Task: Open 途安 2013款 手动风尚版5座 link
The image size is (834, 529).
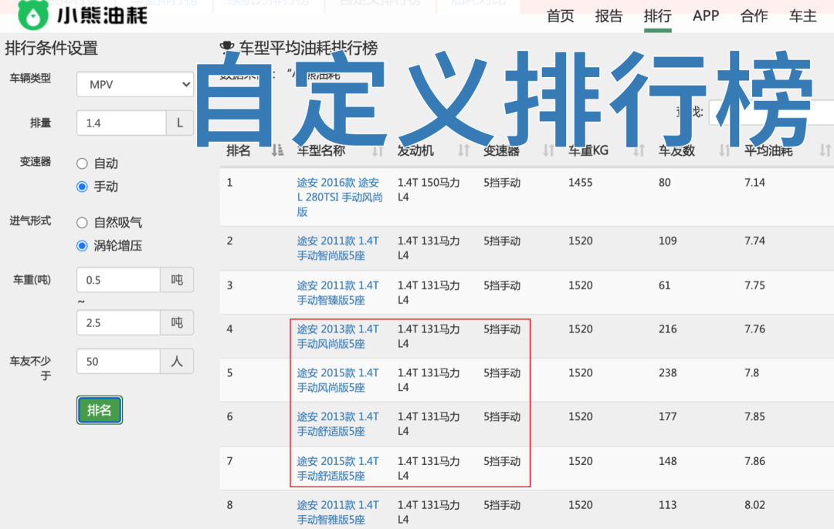Action: tap(337, 336)
